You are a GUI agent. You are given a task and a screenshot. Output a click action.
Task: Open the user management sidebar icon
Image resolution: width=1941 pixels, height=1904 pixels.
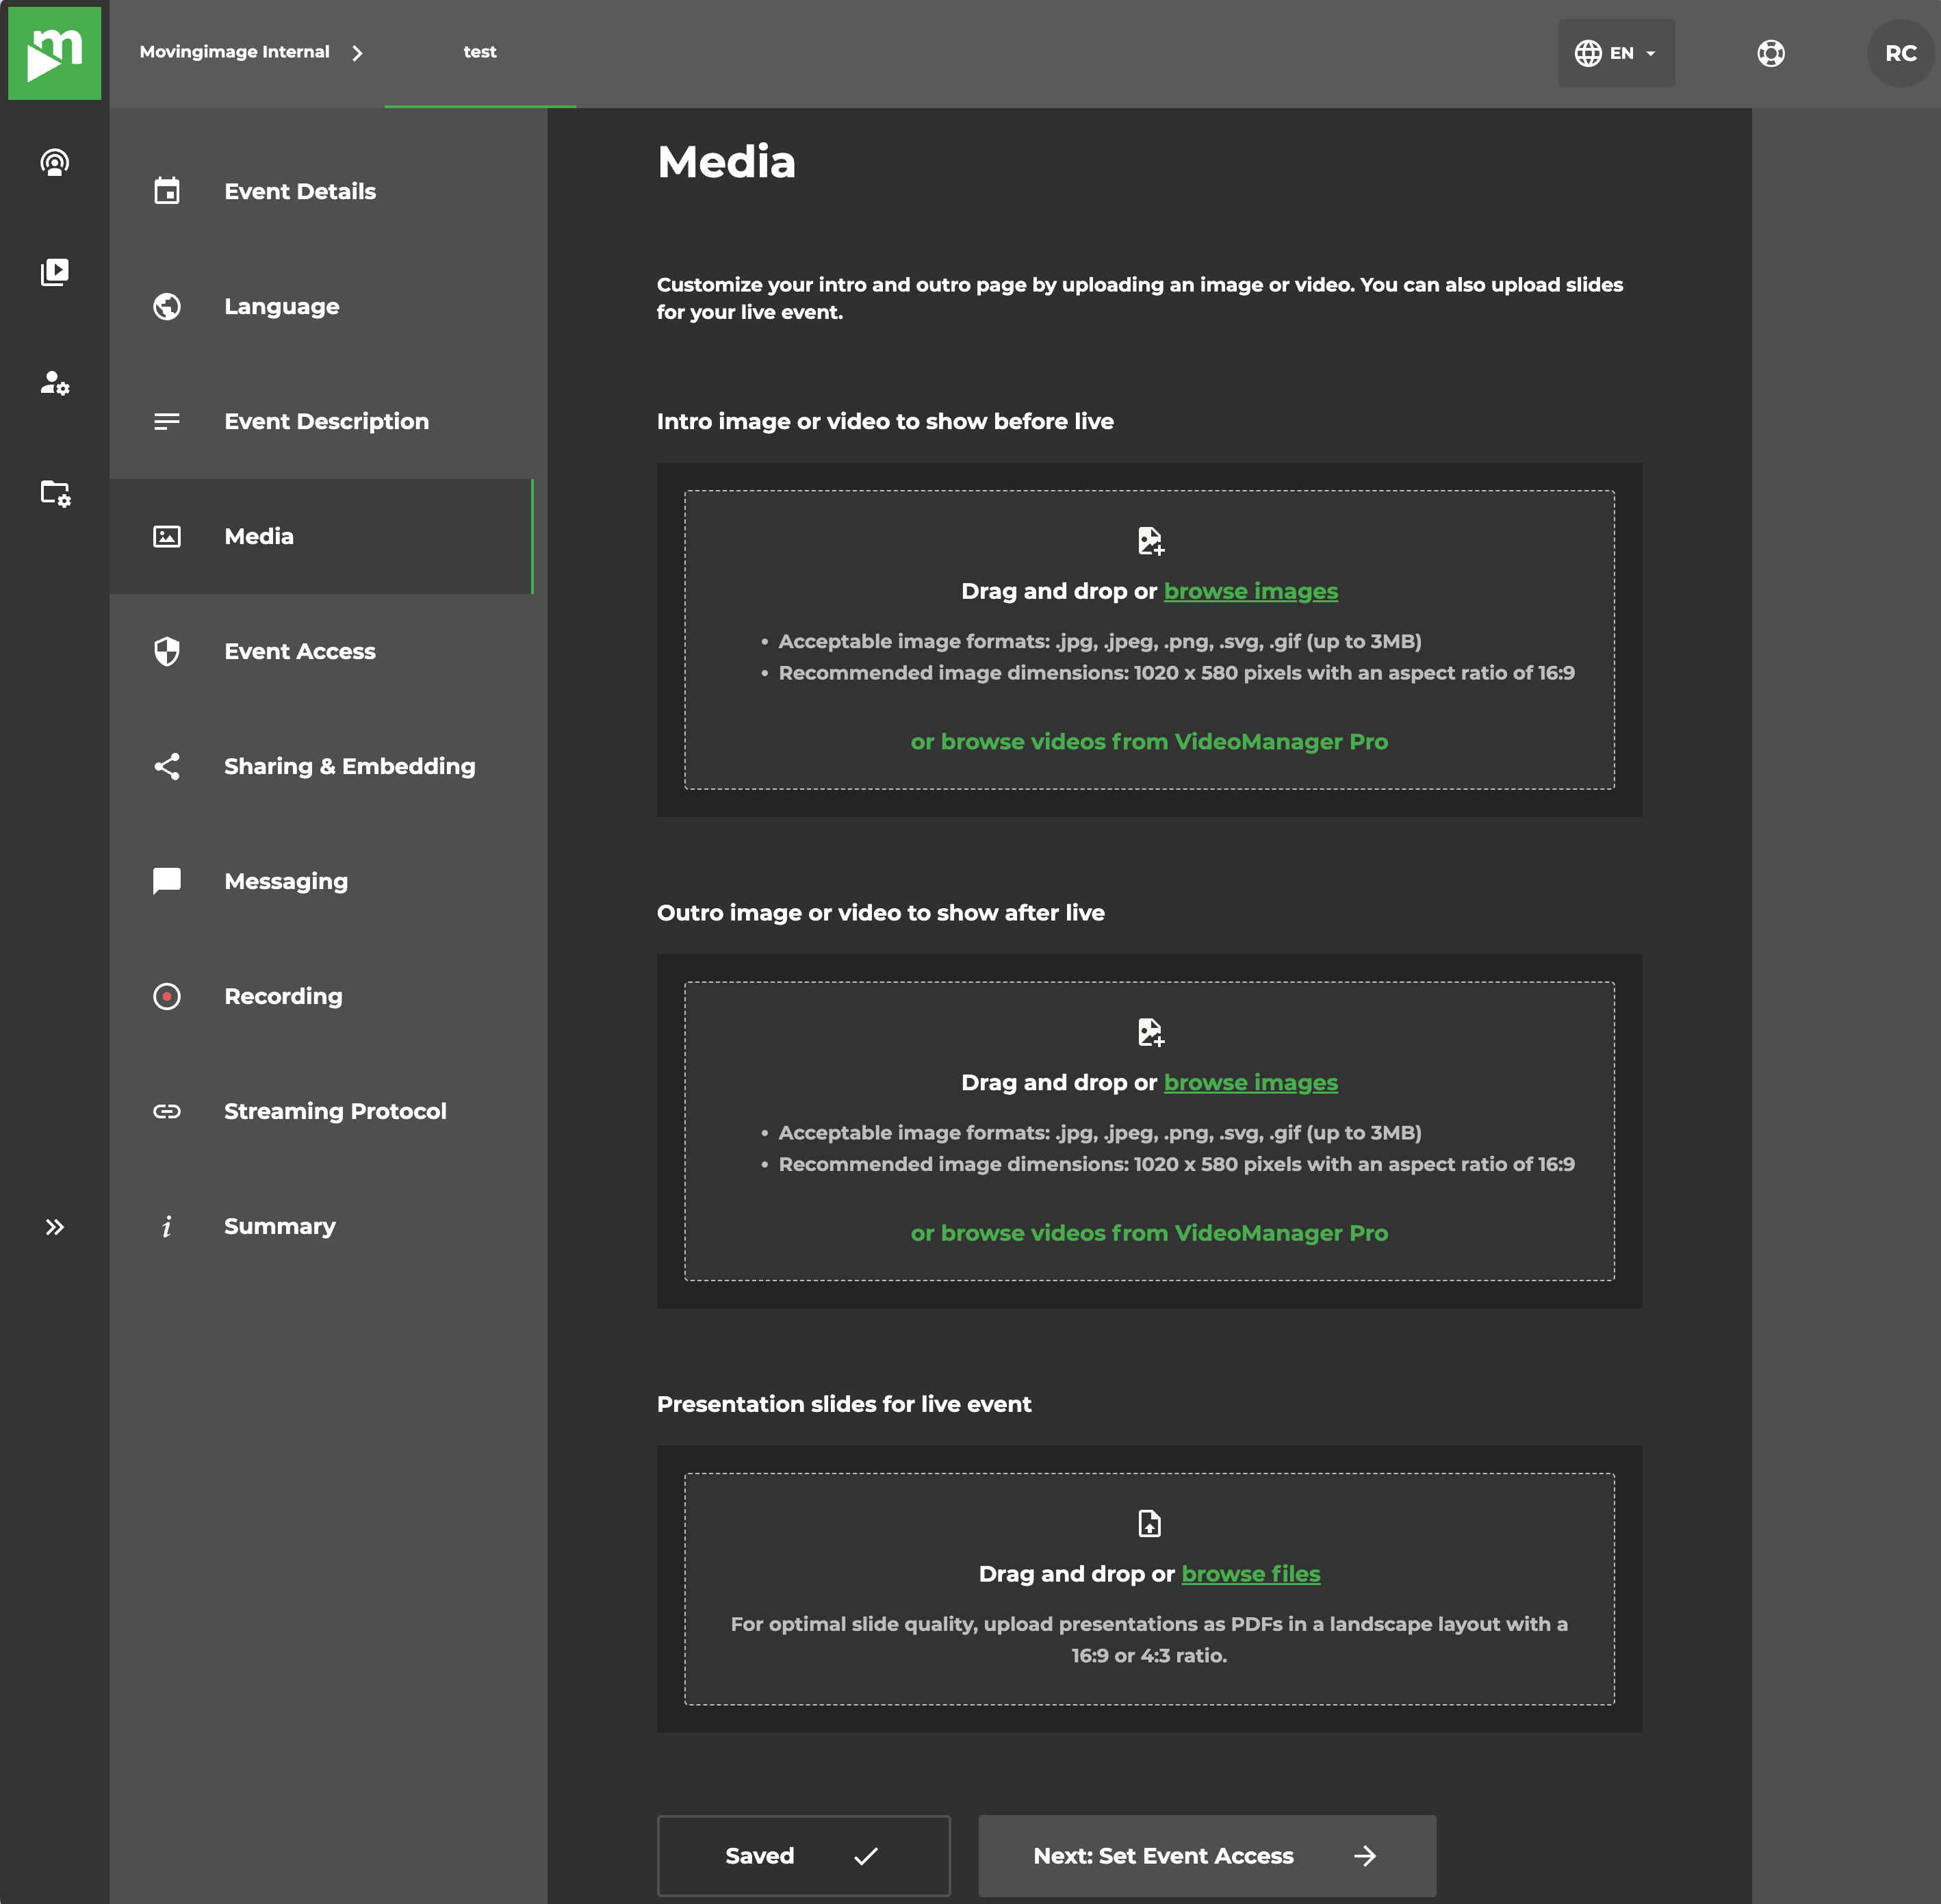tap(54, 382)
